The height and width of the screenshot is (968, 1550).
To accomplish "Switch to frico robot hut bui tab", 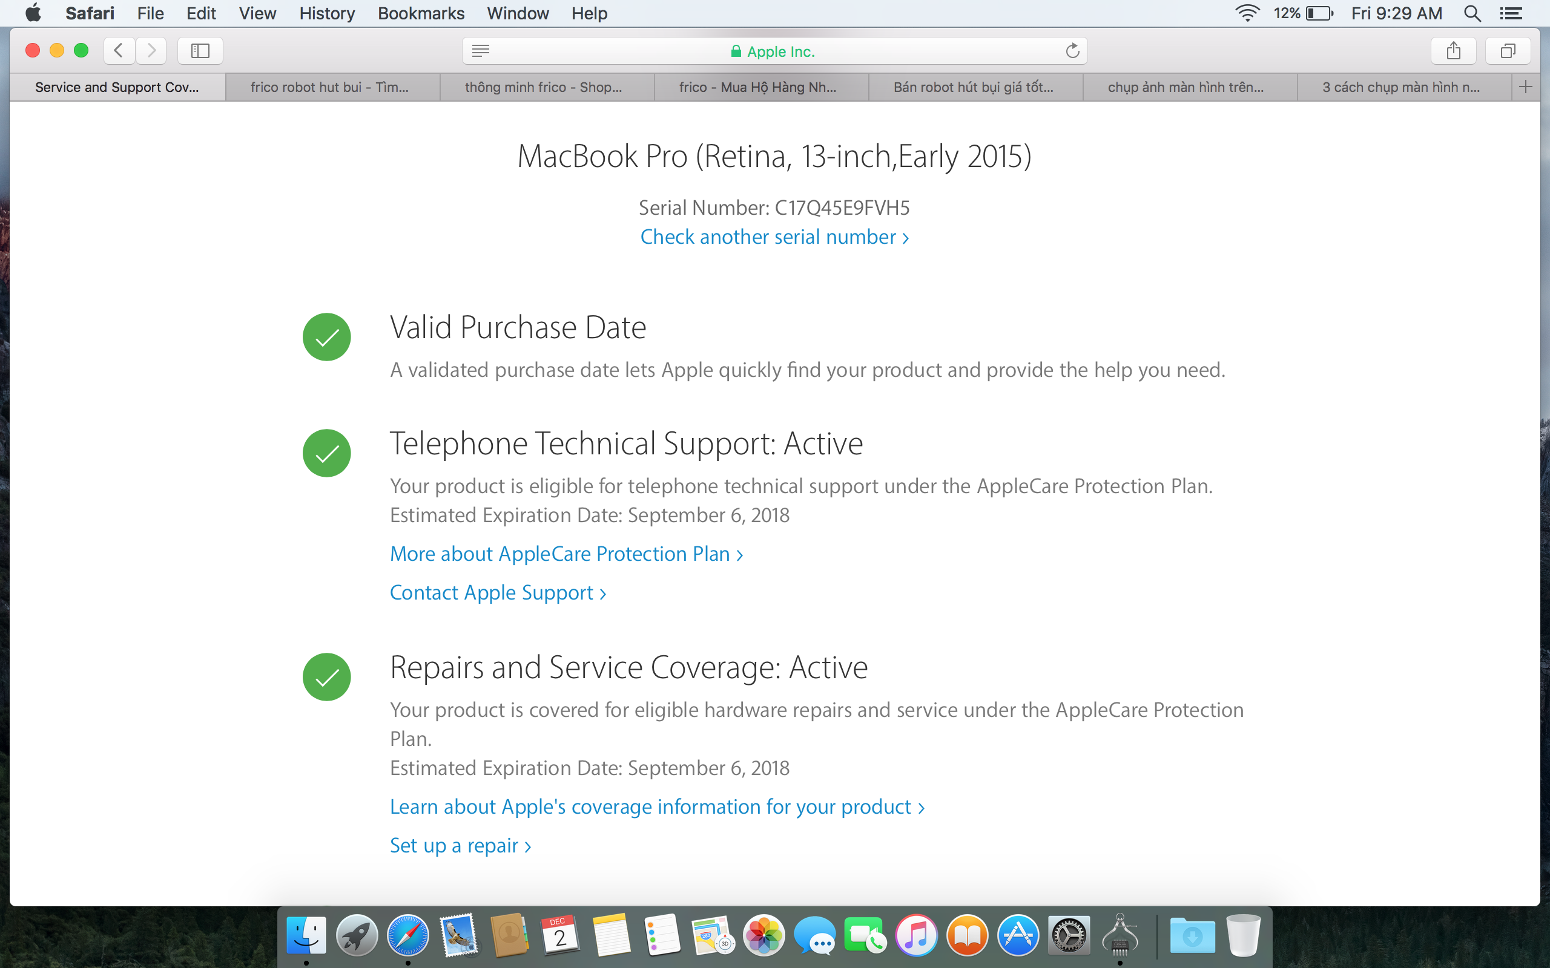I will 332,87.
